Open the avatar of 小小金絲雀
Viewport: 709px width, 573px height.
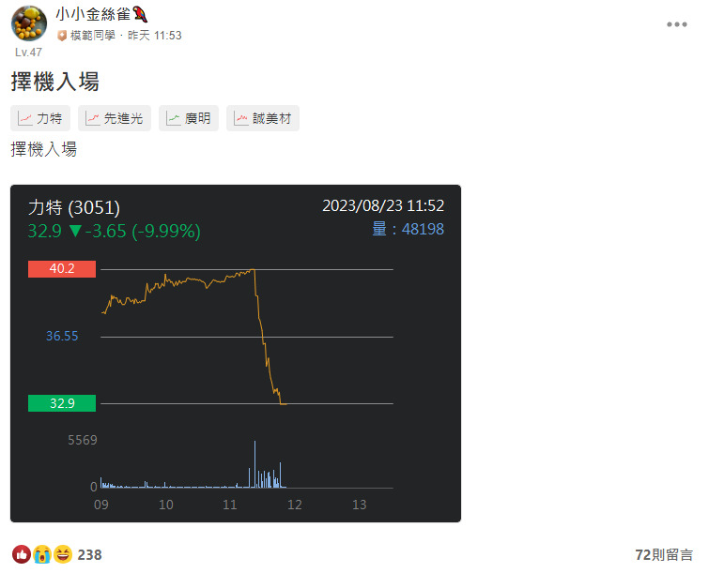(29, 23)
